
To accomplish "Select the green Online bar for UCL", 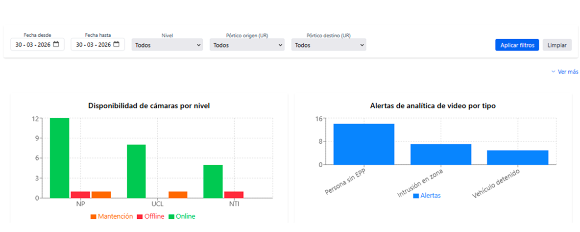I will (x=136, y=171).
